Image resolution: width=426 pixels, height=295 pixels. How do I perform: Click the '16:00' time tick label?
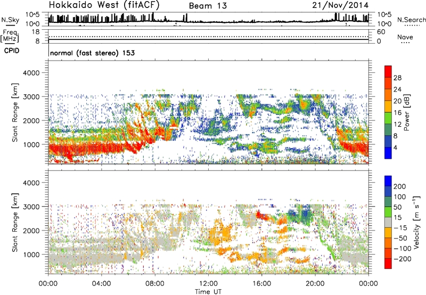tap(261, 284)
